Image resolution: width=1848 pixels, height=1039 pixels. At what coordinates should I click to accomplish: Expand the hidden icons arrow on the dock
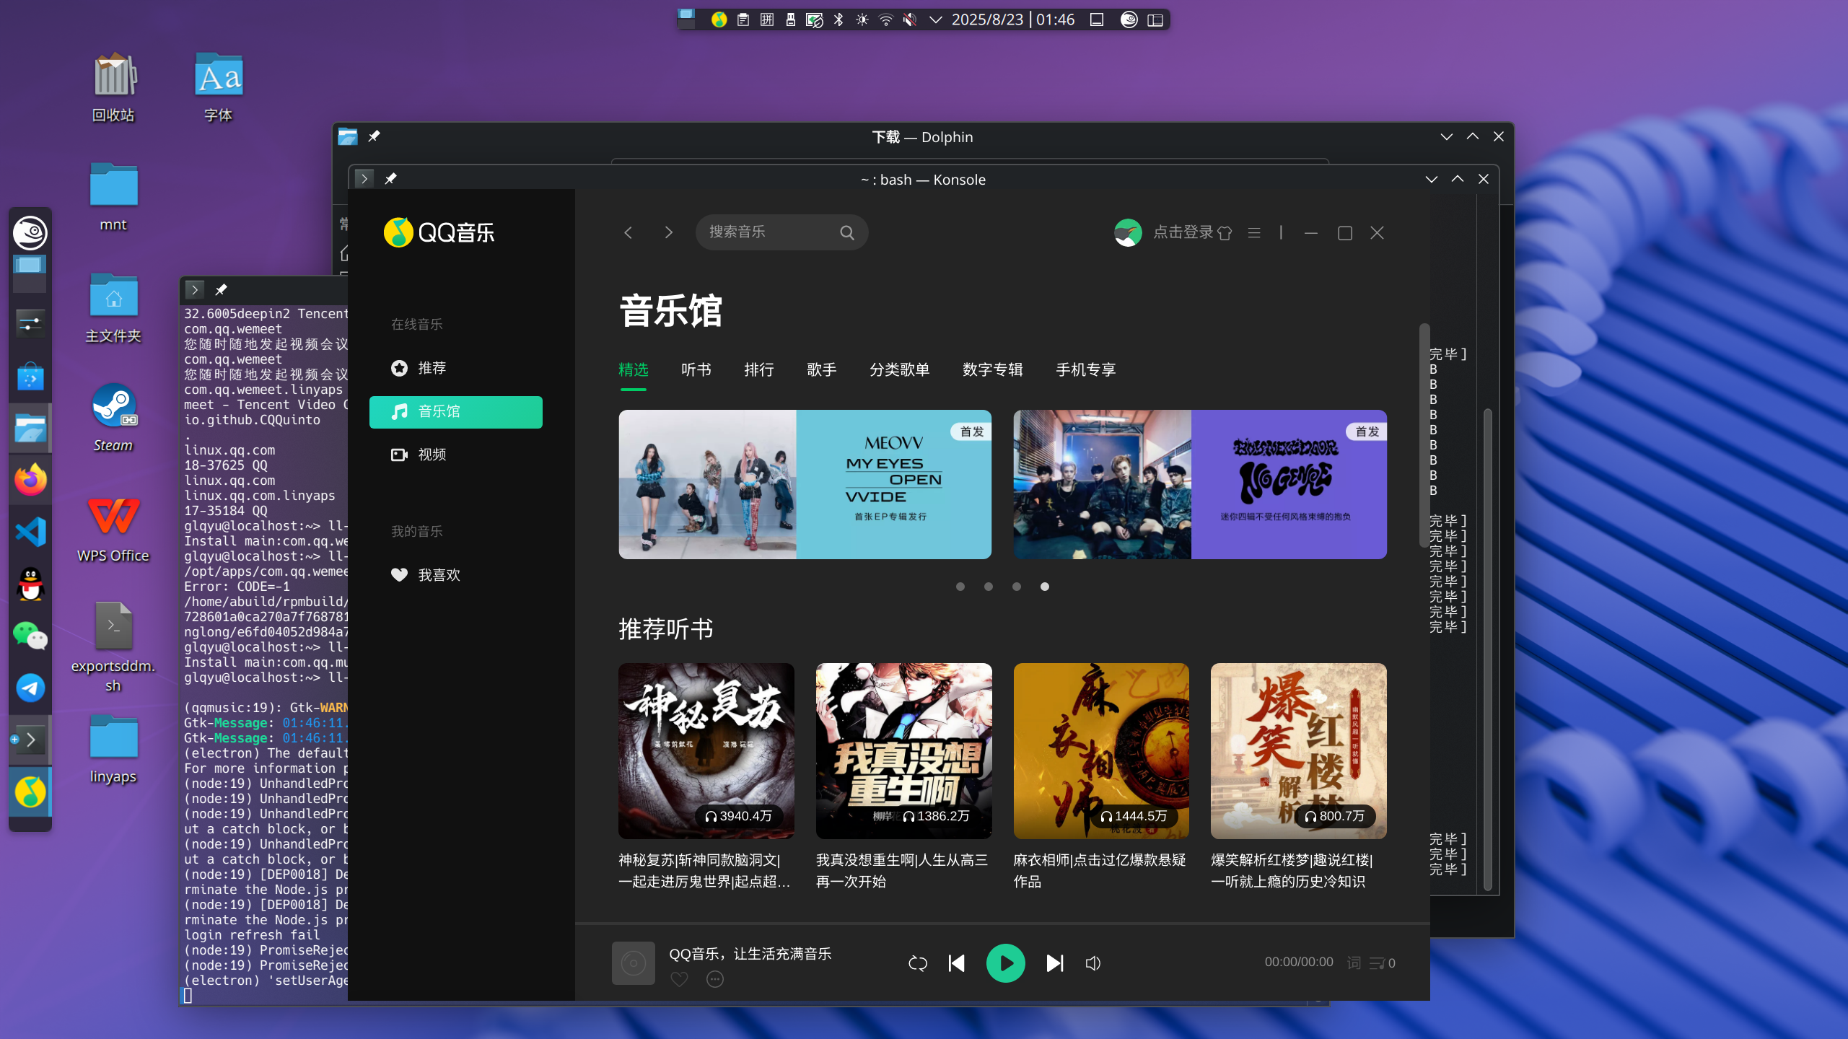tap(32, 739)
